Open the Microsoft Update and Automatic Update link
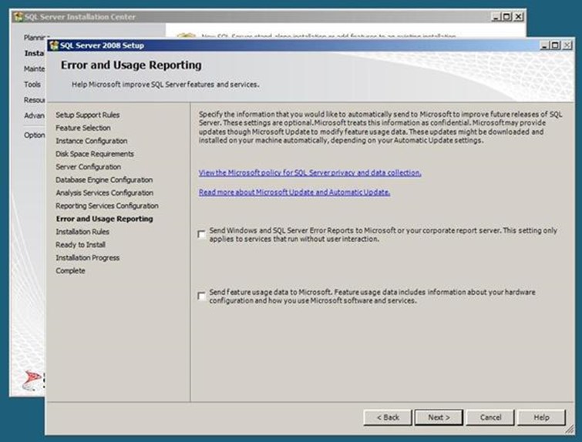The height and width of the screenshot is (442, 582). [x=294, y=192]
